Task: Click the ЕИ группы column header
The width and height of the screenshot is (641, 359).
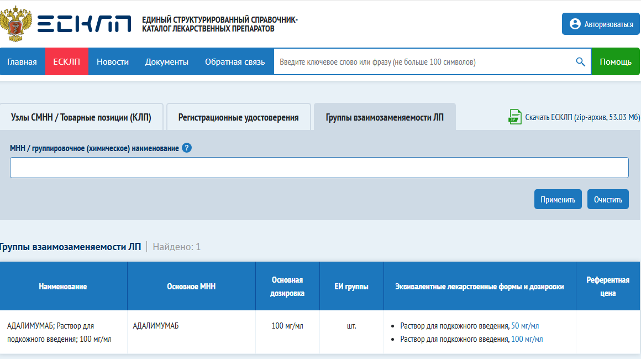Action: click(351, 287)
